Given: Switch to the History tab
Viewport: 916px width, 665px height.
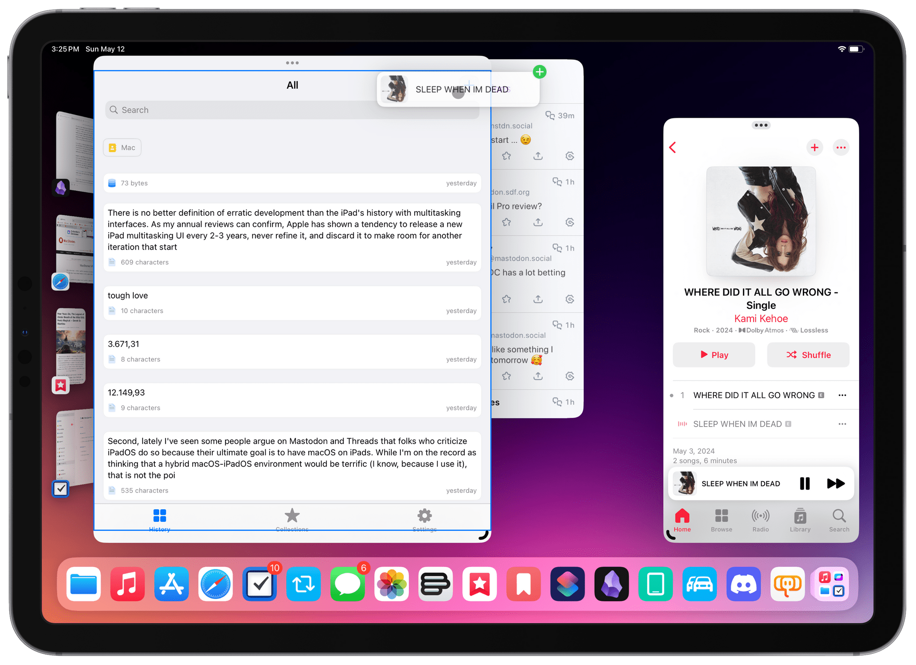Looking at the screenshot, I should click(160, 520).
